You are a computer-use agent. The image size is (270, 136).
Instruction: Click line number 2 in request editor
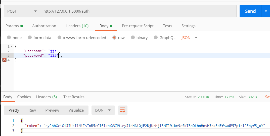[9, 51]
